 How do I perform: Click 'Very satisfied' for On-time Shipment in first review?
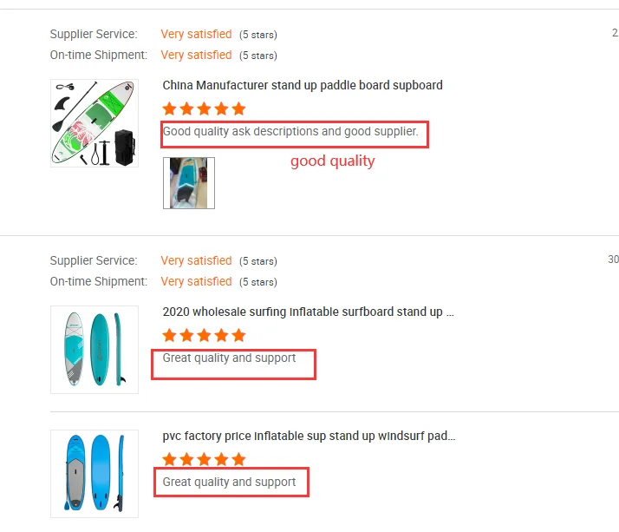(196, 55)
